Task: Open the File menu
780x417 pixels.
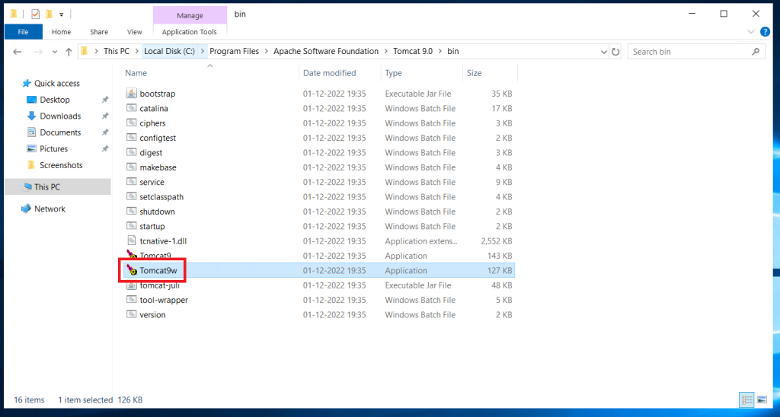Action: (x=24, y=32)
